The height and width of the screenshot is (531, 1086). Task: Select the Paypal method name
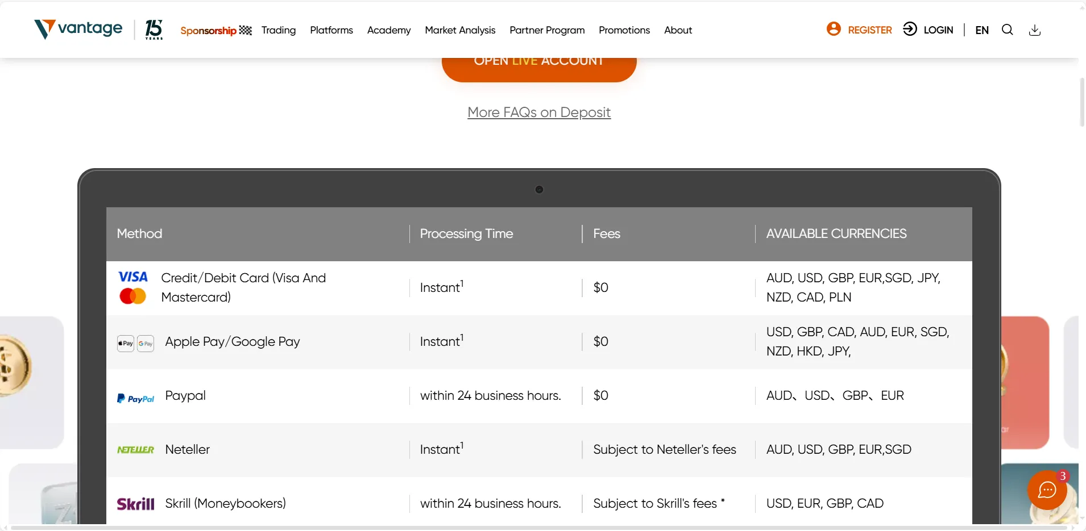[x=185, y=395]
